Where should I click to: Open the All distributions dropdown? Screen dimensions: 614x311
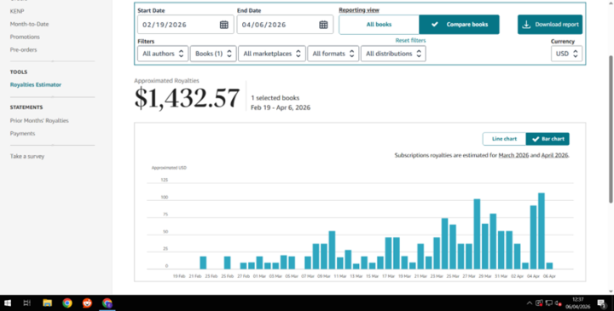(x=393, y=54)
